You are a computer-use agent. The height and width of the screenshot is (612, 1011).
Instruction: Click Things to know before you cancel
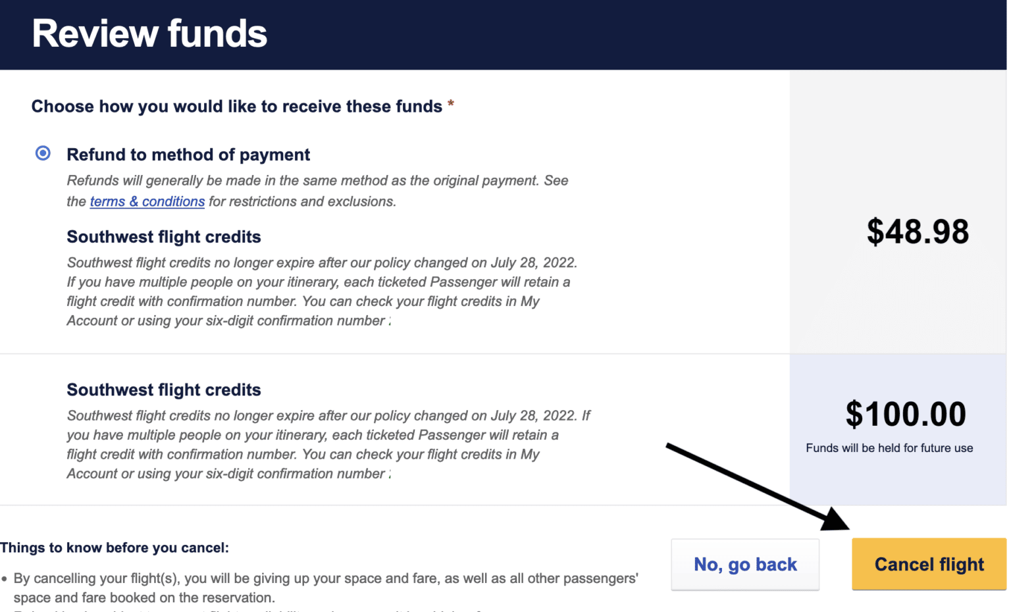(115, 547)
